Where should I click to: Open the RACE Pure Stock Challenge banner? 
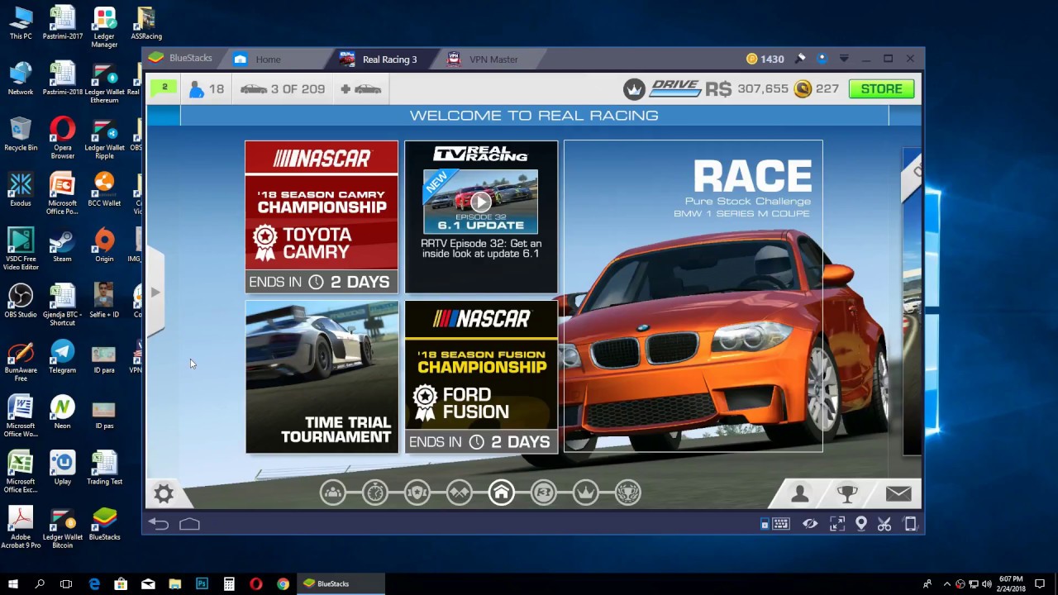click(693, 297)
